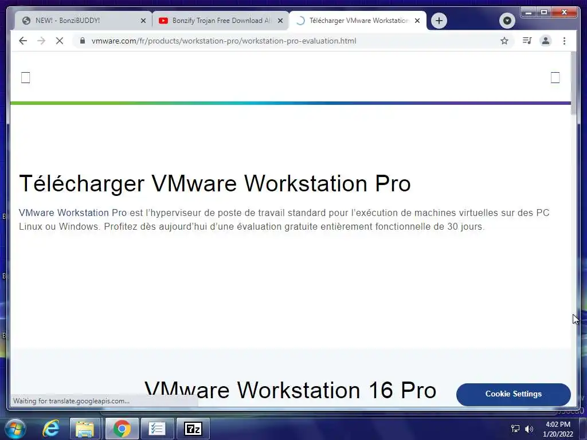
Task: Close the Bonzify Trojan YouTube tab
Action: pyautogui.click(x=280, y=21)
